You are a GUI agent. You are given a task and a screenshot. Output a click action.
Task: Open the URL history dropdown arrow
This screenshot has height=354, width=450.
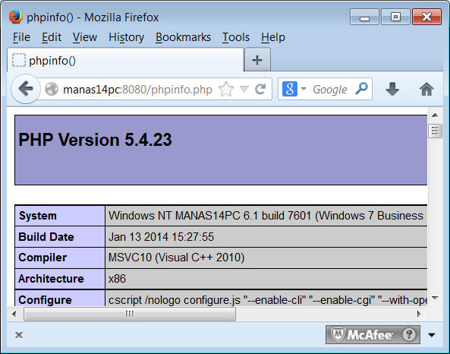click(244, 89)
